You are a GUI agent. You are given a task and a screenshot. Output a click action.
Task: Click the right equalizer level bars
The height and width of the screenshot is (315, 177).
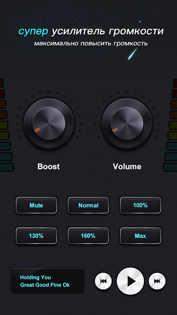[x=171, y=125]
